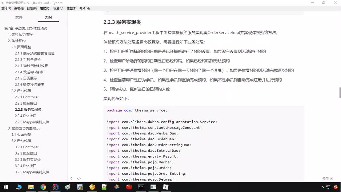
Task: Open Chrome from the taskbar
Action: pos(43,187)
